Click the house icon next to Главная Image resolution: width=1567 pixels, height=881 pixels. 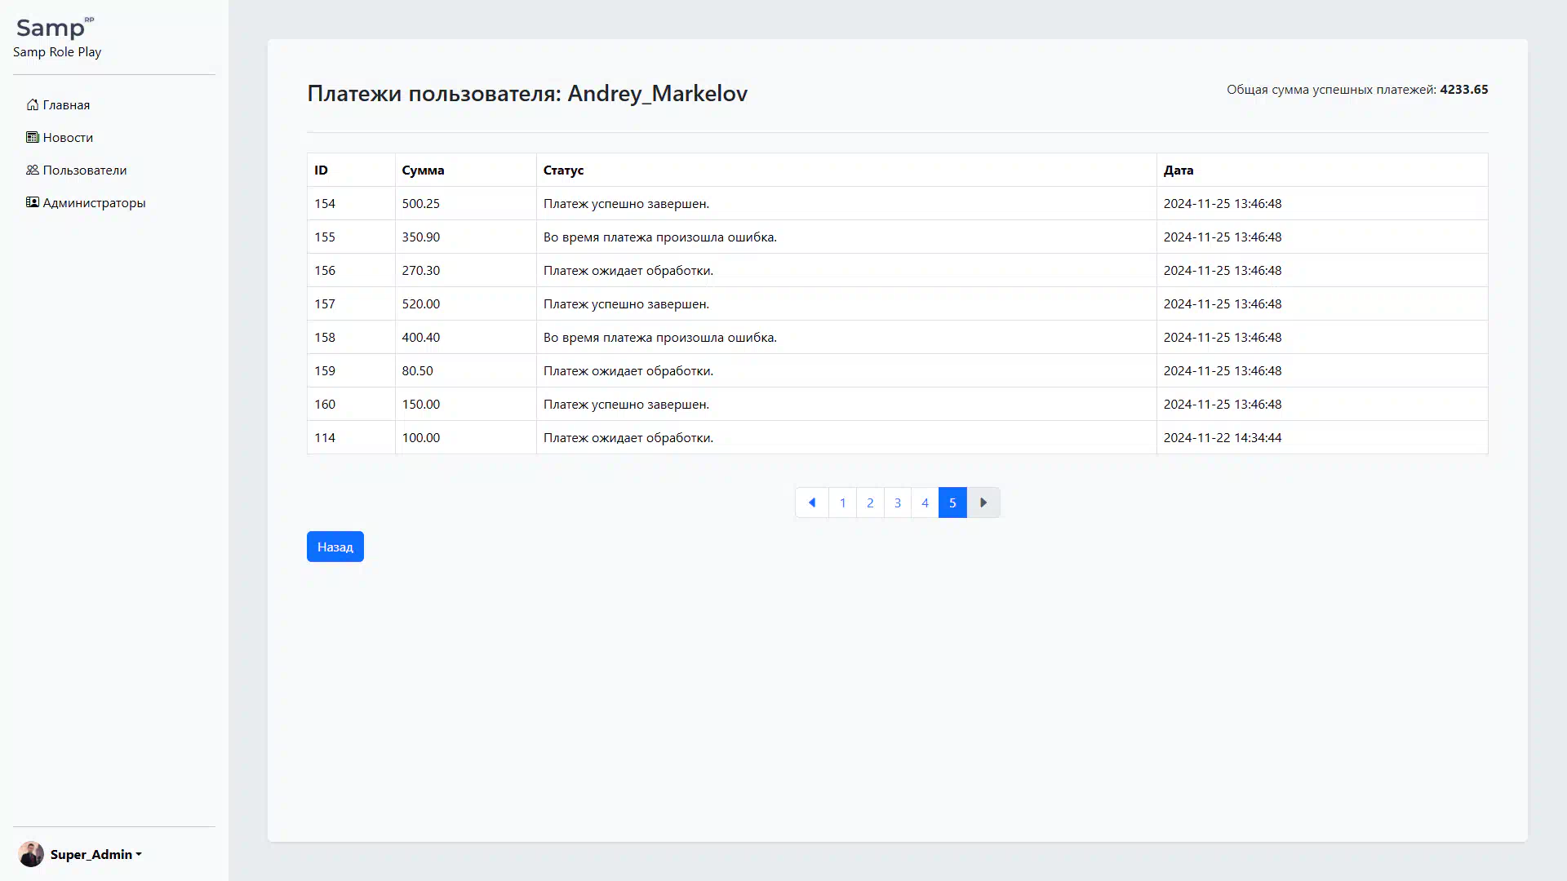[x=33, y=104]
